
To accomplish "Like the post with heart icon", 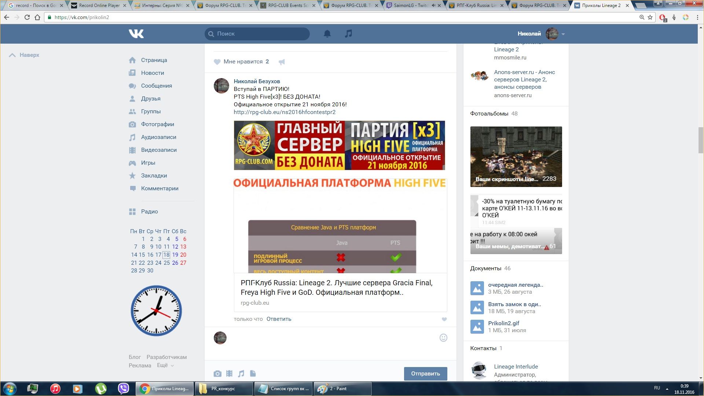I will point(217,62).
